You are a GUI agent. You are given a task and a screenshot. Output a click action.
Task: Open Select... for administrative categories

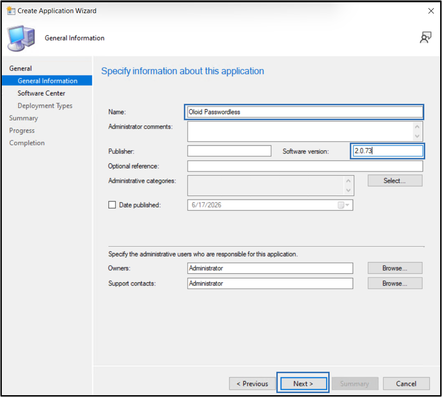(x=394, y=181)
